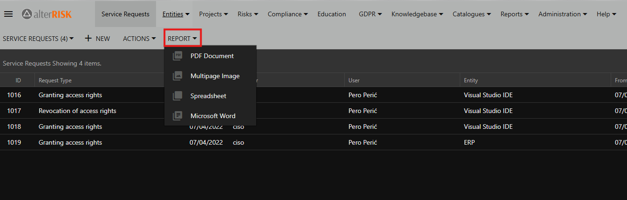Click the Multipage Image icon

177,76
